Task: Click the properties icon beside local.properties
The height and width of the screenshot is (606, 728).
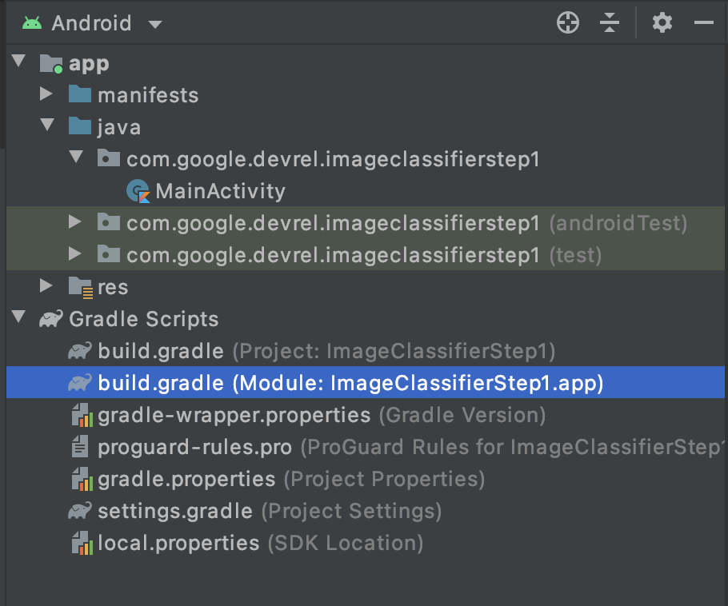Action: point(79,543)
